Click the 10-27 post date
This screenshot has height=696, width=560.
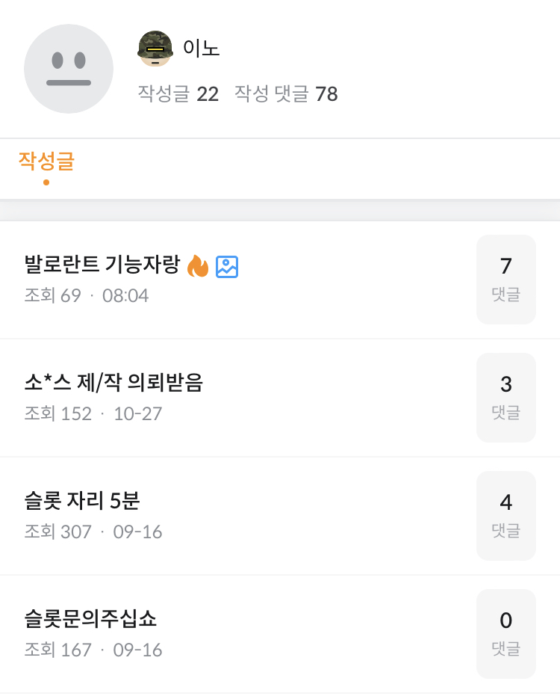(x=137, y=414)
